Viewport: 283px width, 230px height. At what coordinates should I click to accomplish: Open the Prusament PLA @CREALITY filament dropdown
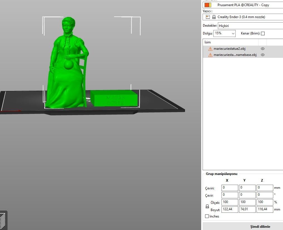pyautogui.click(x=243, y=5)
